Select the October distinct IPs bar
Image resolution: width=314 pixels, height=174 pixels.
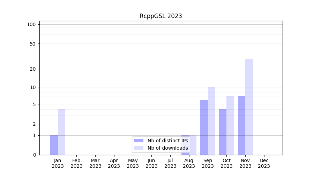(x=223, y=132)
